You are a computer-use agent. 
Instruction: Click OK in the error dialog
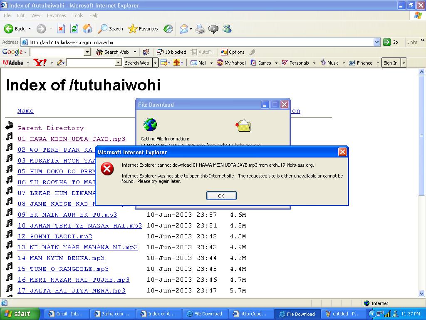(221, 195)
